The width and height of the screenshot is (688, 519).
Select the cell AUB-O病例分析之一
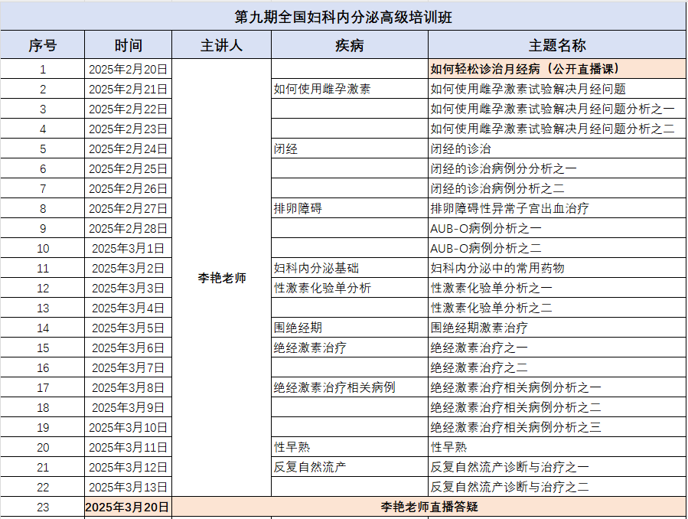(x=557, y=228)
